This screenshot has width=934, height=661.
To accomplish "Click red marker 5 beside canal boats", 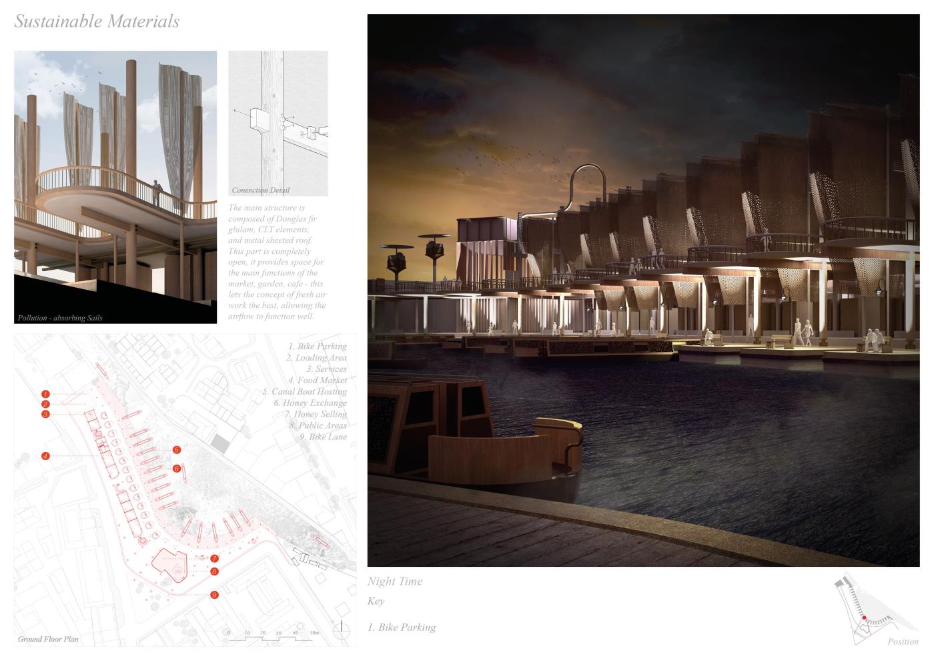I will (x=177, y=450).
